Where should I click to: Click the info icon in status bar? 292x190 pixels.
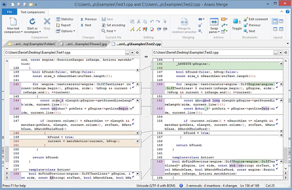(181, 186)
